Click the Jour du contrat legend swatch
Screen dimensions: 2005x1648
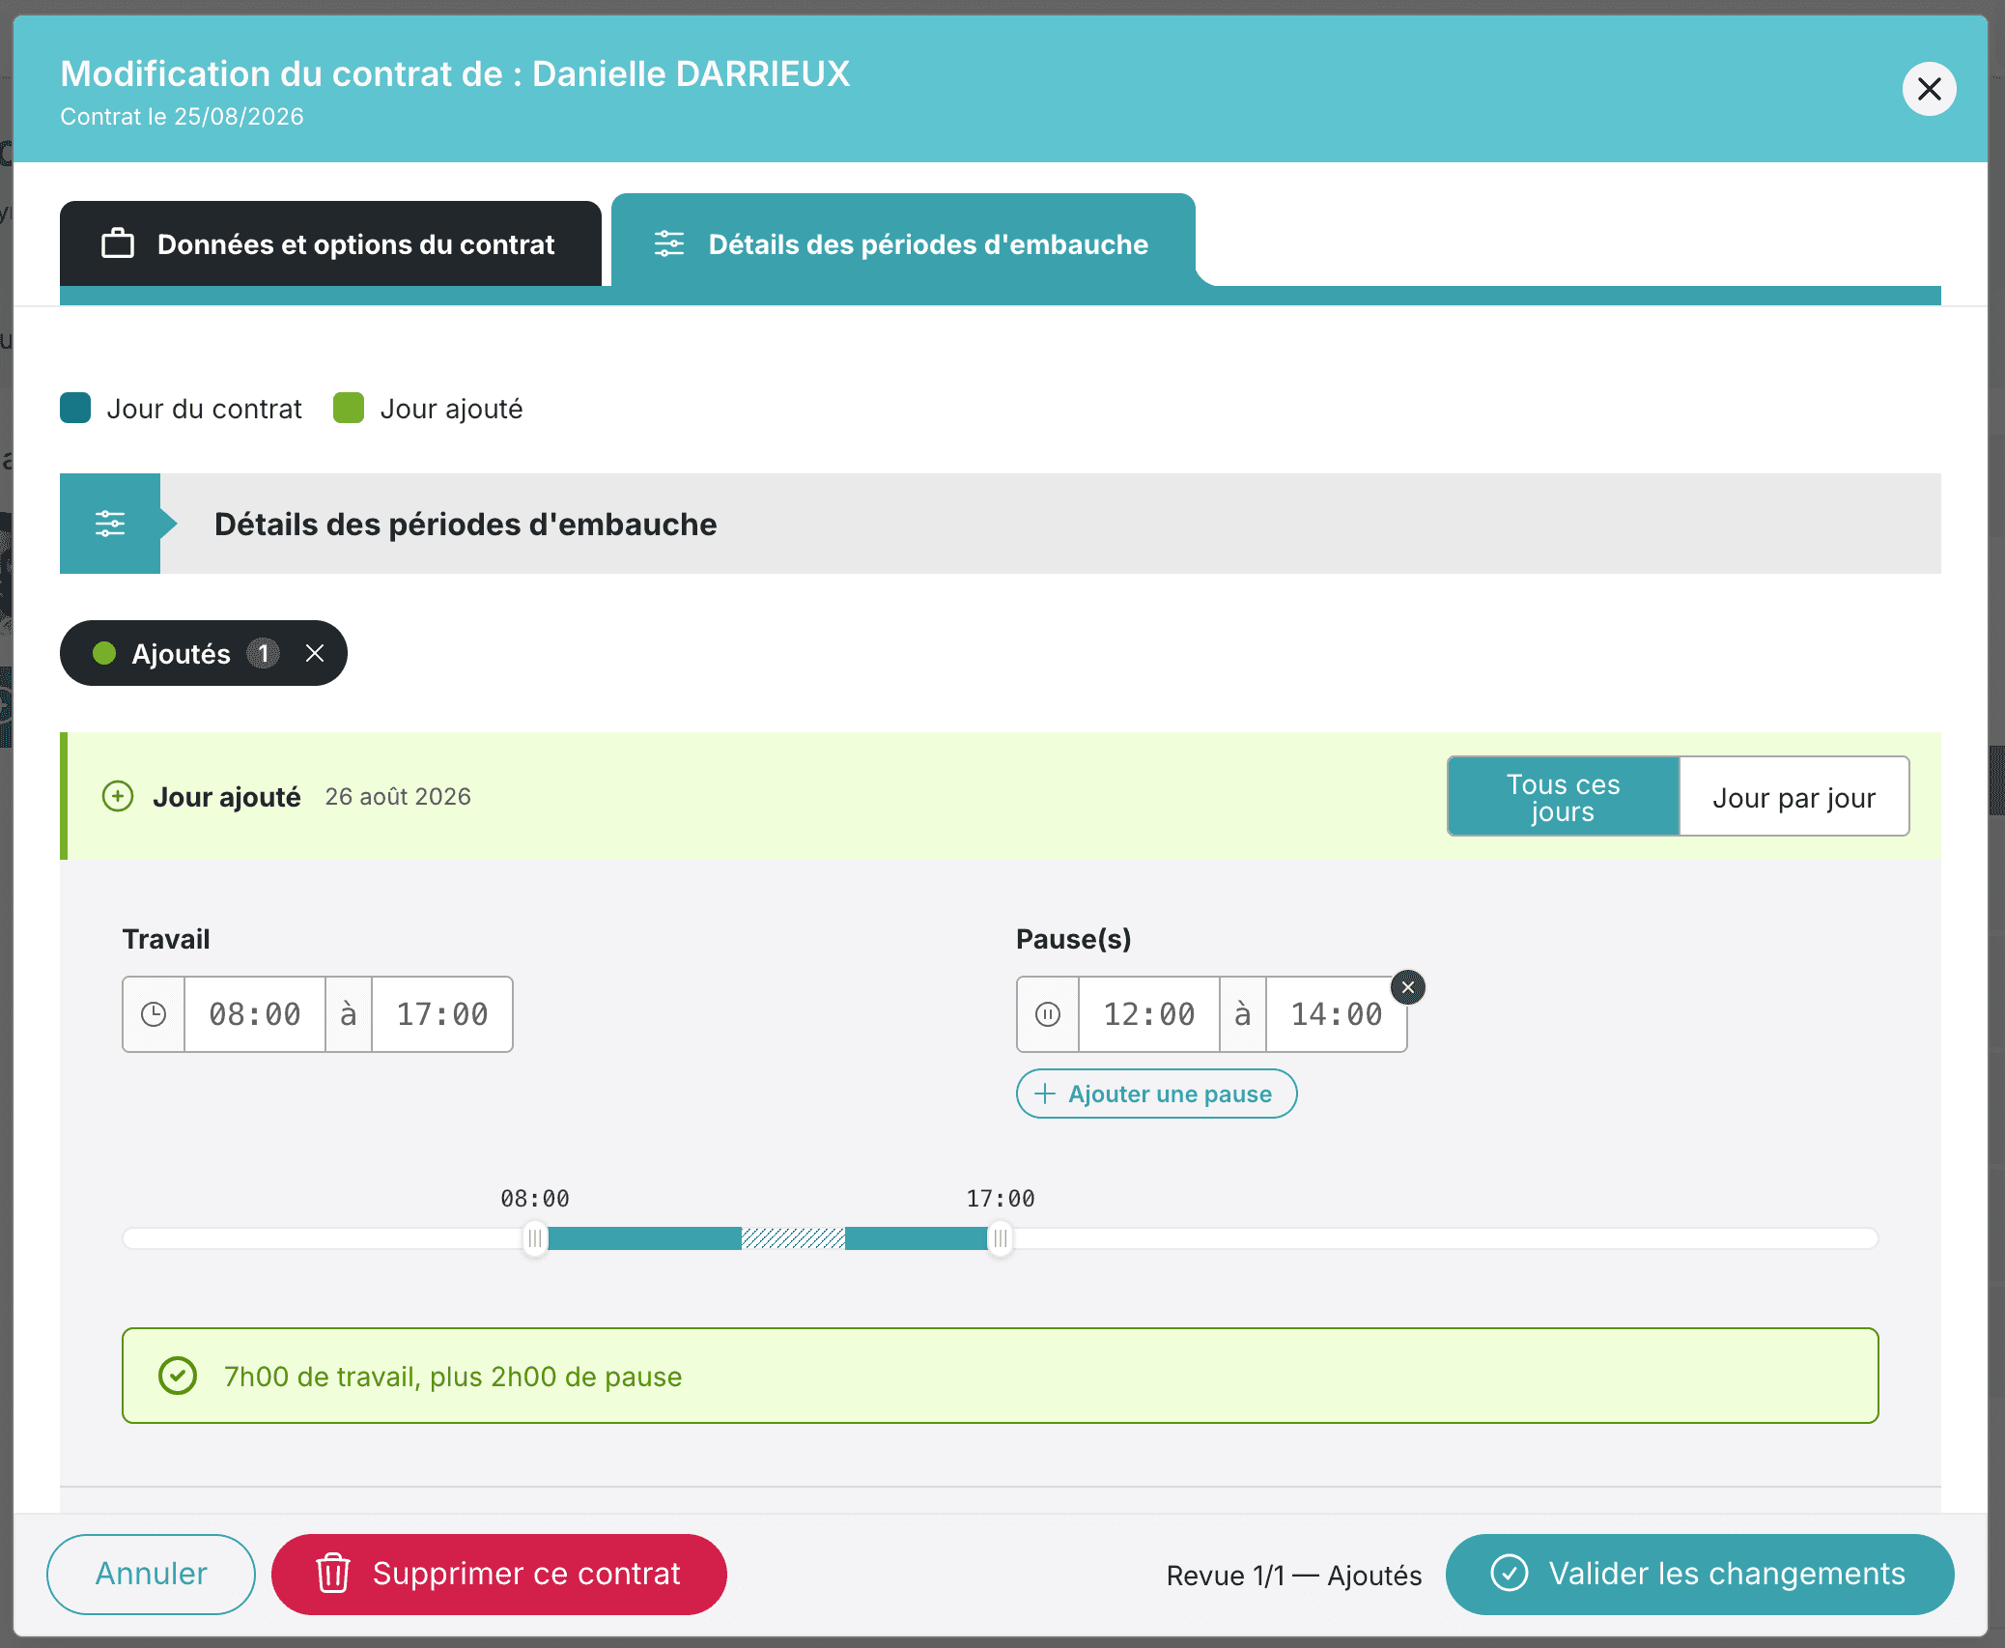tap(75, 408)
